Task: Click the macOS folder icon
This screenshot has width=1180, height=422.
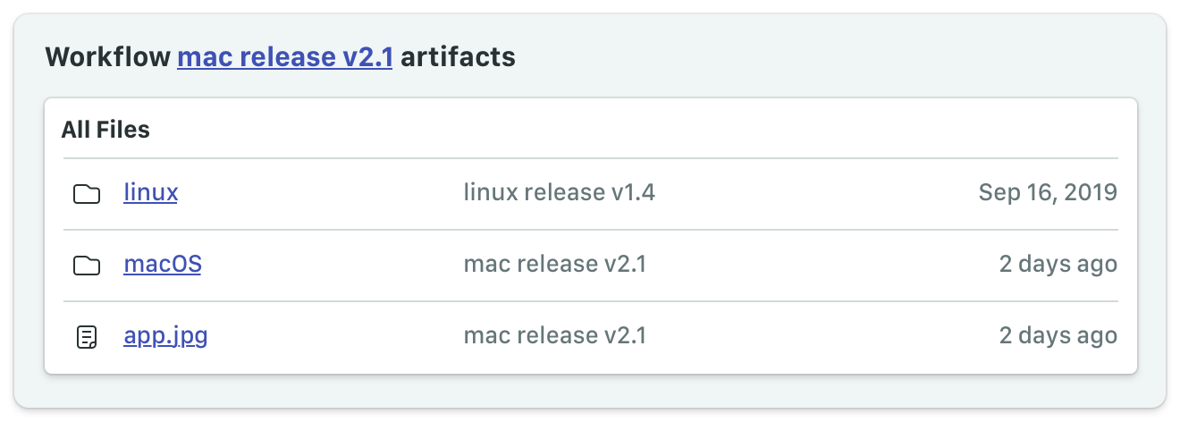Action: pyautogui.click(x=86, y=265)
